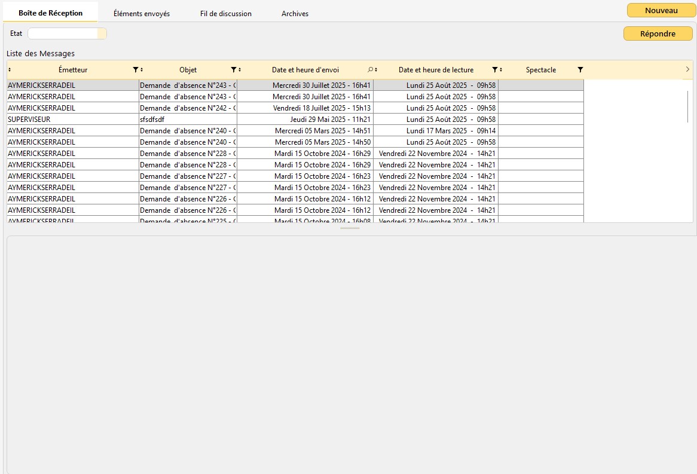The width and height of the screenshot is (697, 474).
Task: Go to the Archives tab
Action: [x=295, y=14]
